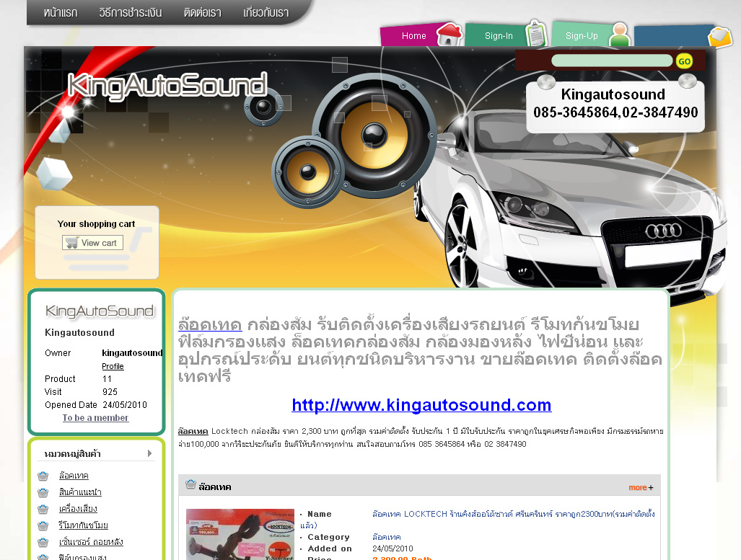Click the green person Sign-Up icon

pos(620,35)
